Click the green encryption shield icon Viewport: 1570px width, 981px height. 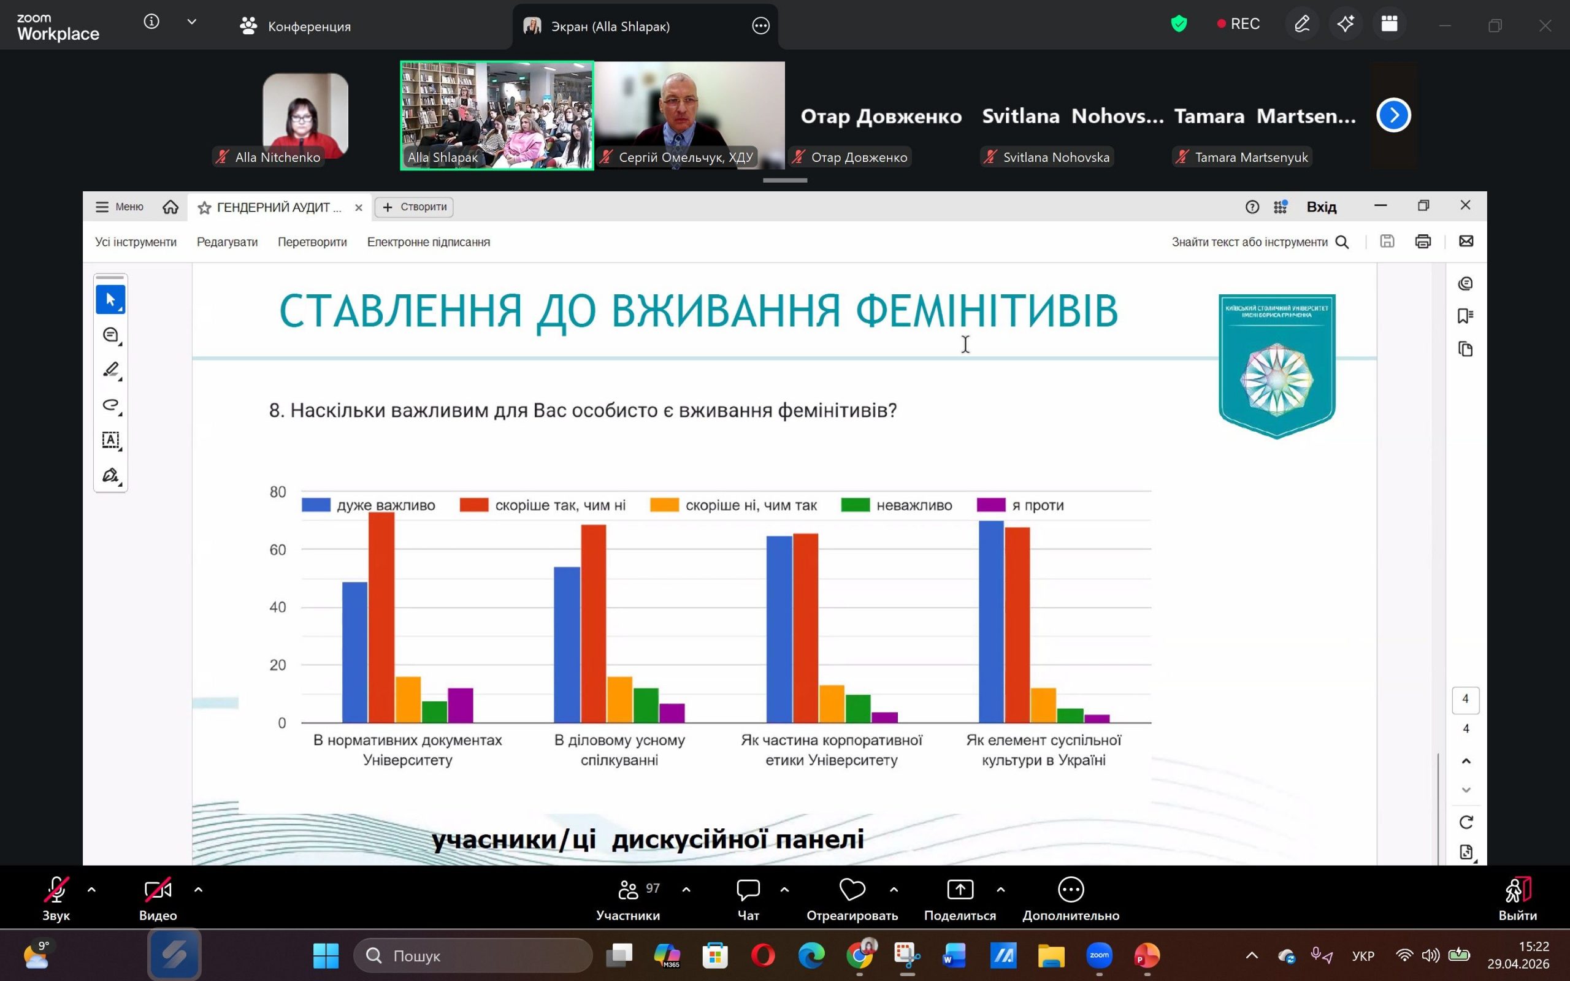tap(1179, 25)
